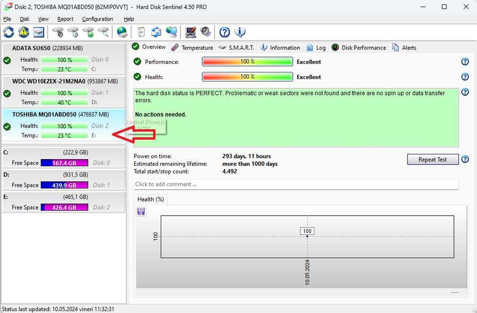Click help icon next to status message

coord(465,92)
